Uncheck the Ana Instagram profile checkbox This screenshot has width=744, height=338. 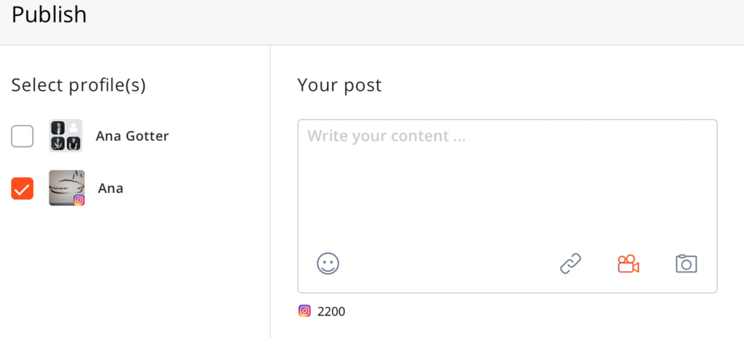23,189
